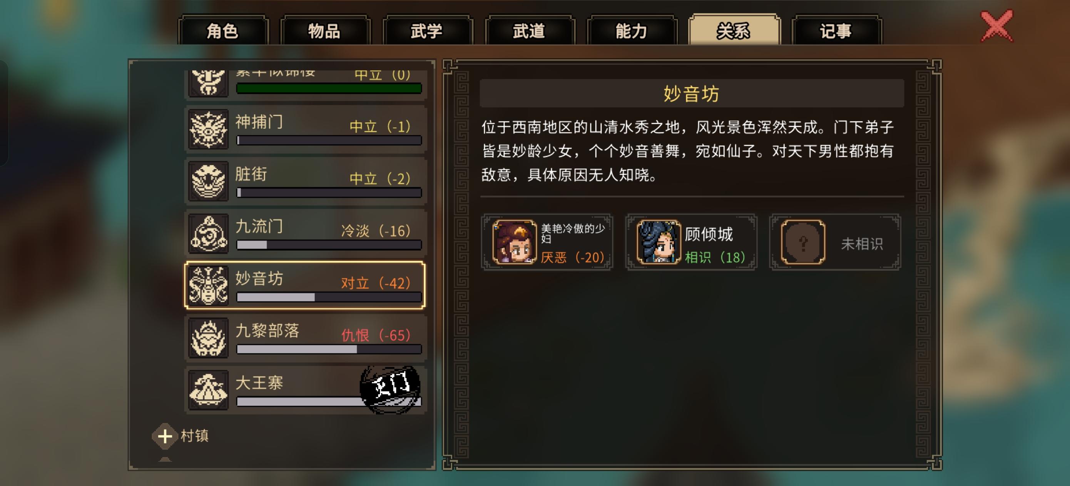This screenshot has height=486, width=1070.
Task: Click the 大王寨 faction emblem icon
Action: (208, 390)
